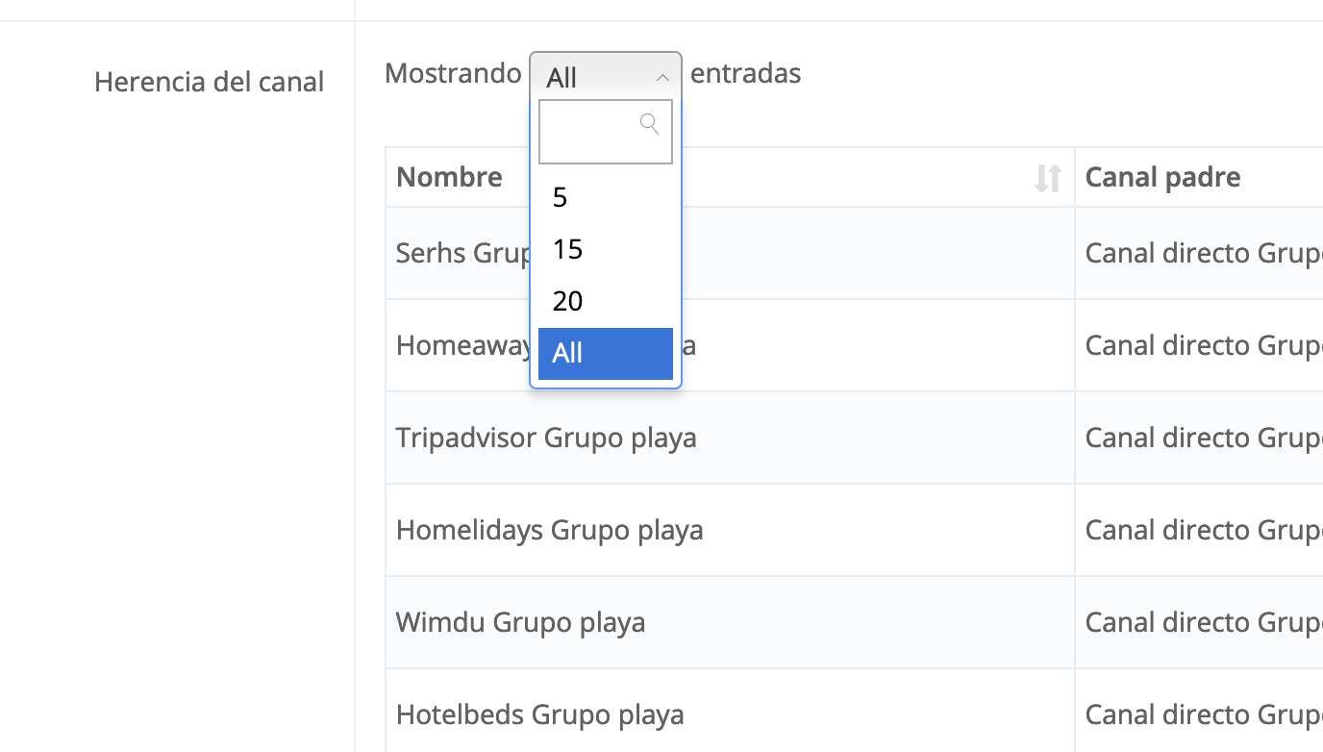Select 5 entries option
1323x752 pixels.
pos(606,198)
